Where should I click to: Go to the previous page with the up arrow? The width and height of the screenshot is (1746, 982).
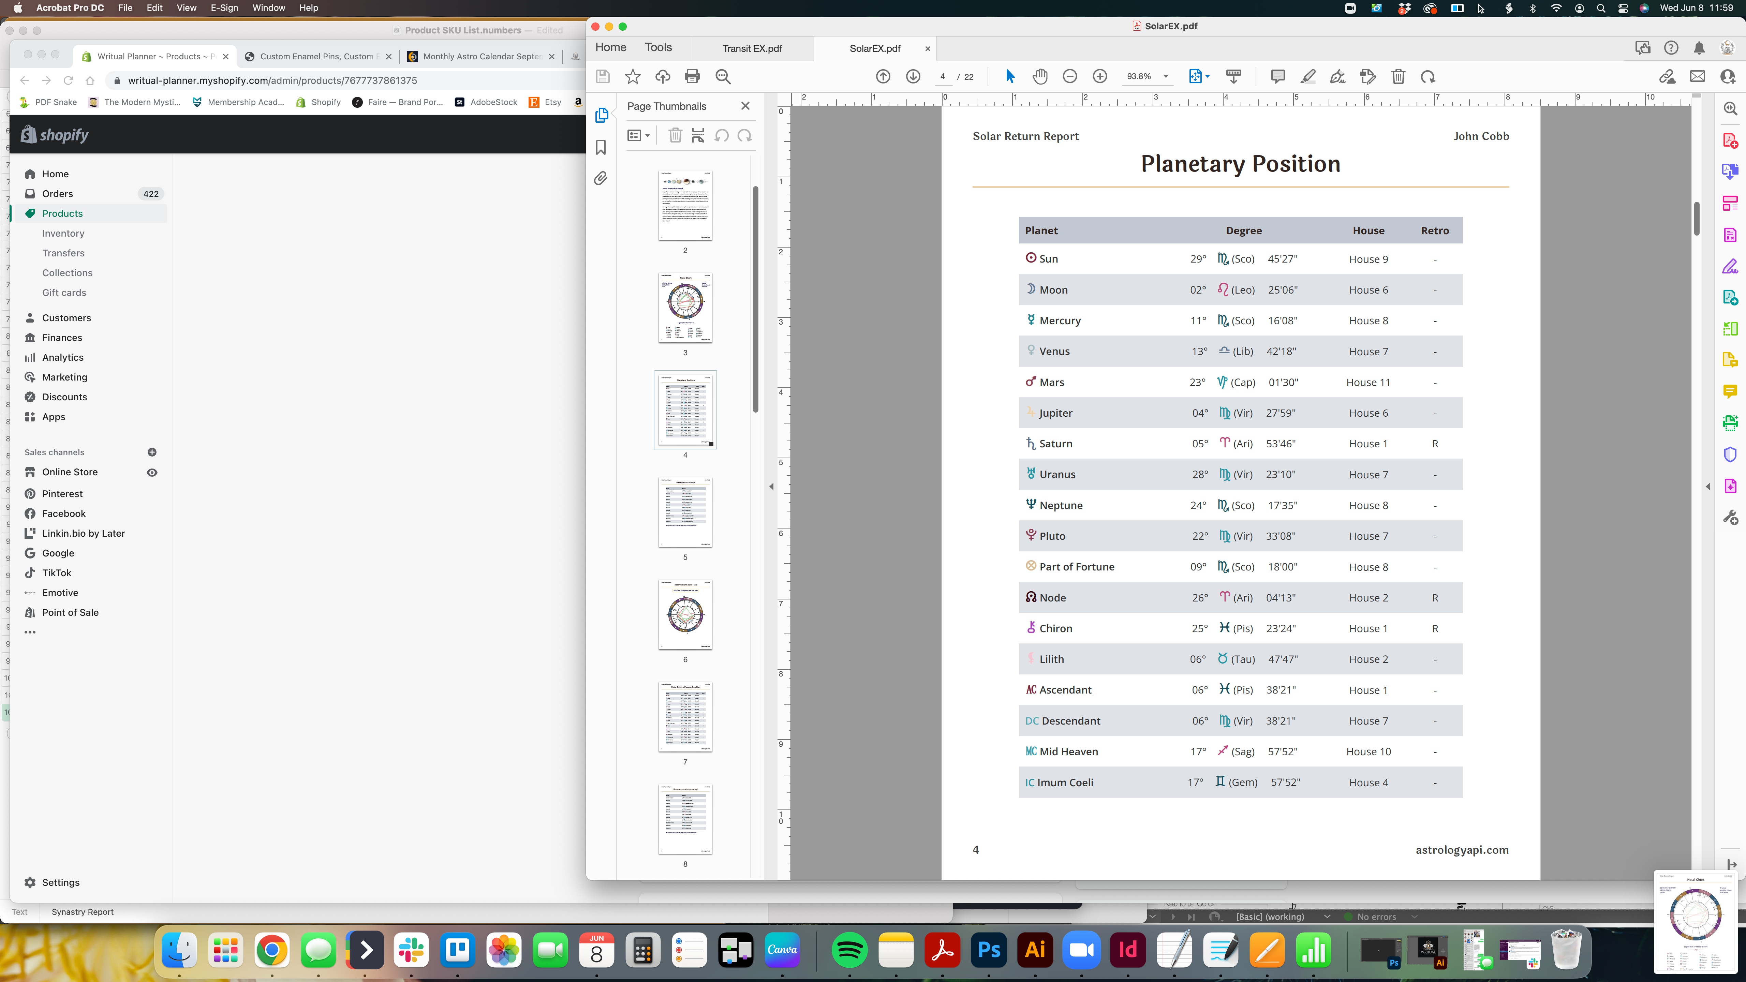point(883,77)
